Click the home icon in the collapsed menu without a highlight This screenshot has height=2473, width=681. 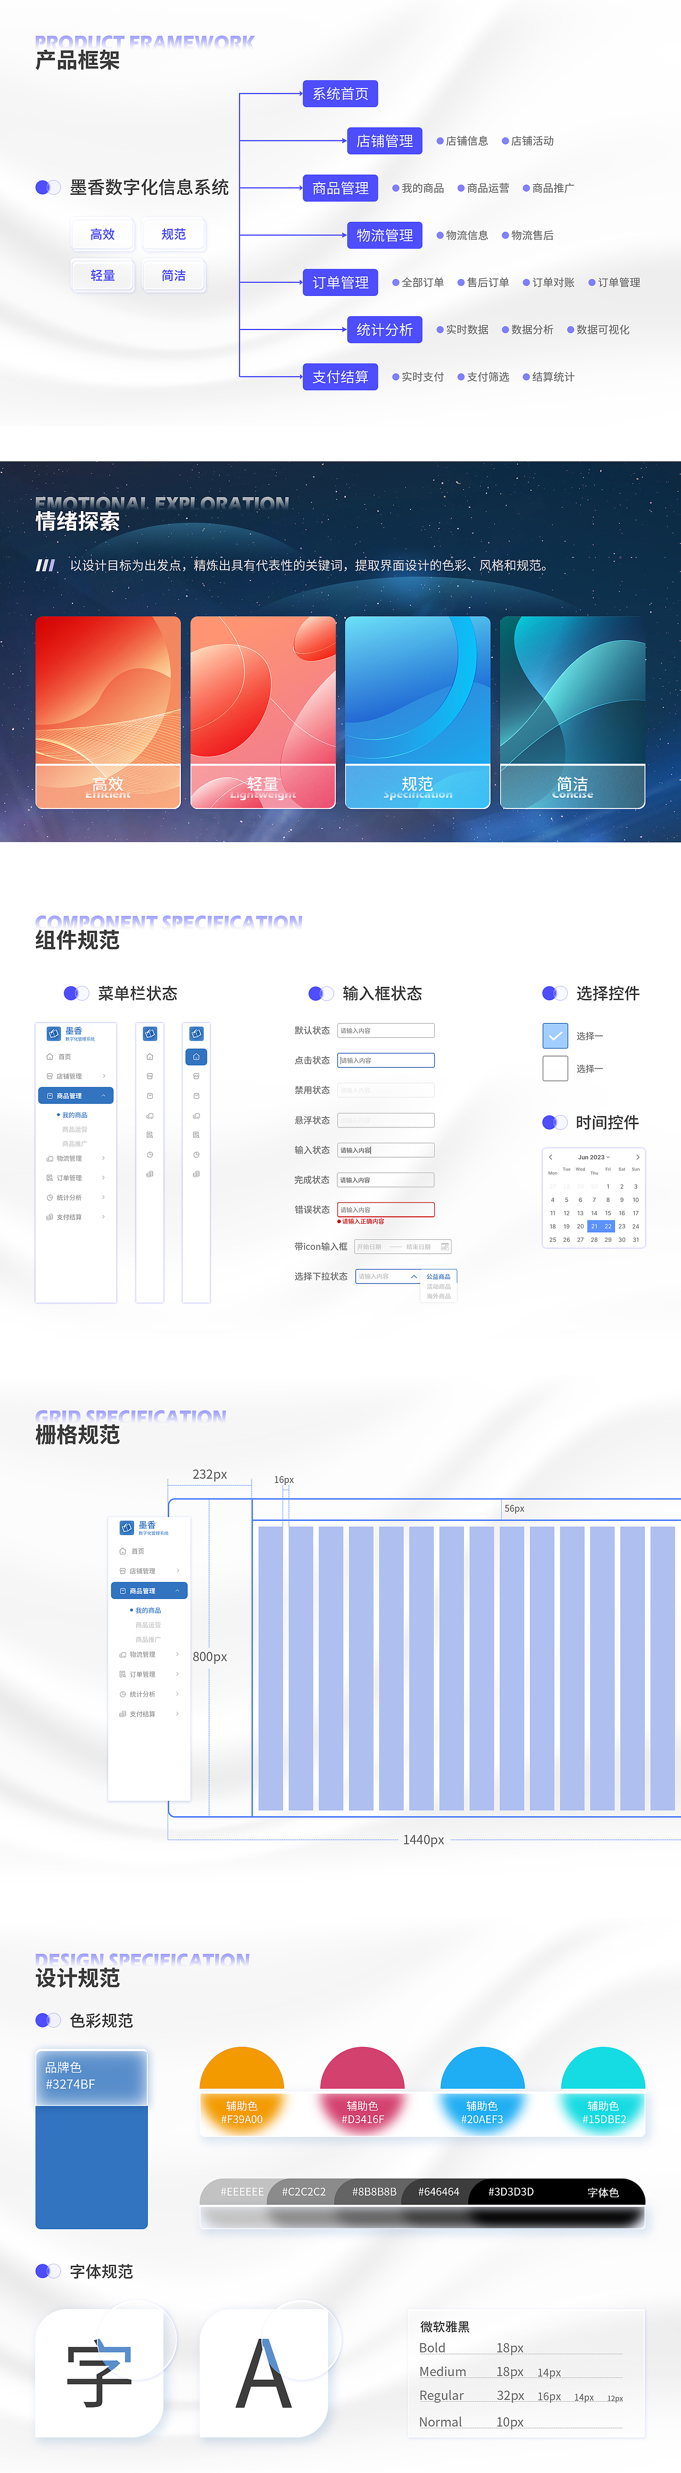click(x=150, y=1056)
